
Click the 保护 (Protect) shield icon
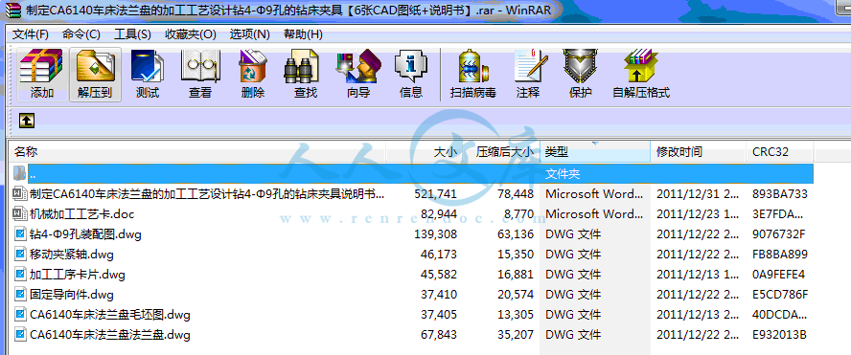coord(580,67)
